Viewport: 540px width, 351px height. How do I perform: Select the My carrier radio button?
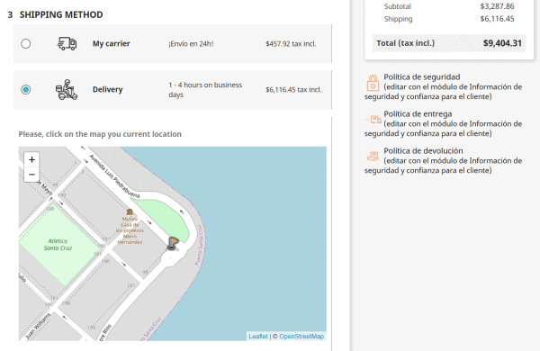point(25,44)
